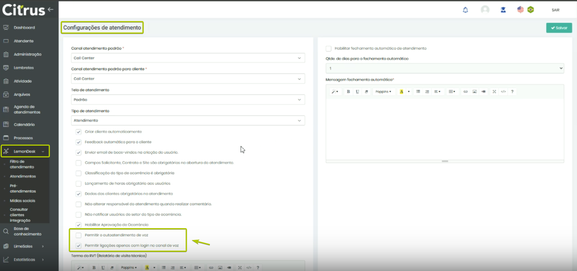Uncheck 'Criar cliente automaticamente'
Viewport: 577px width, 271px height.
click(78, 132)
